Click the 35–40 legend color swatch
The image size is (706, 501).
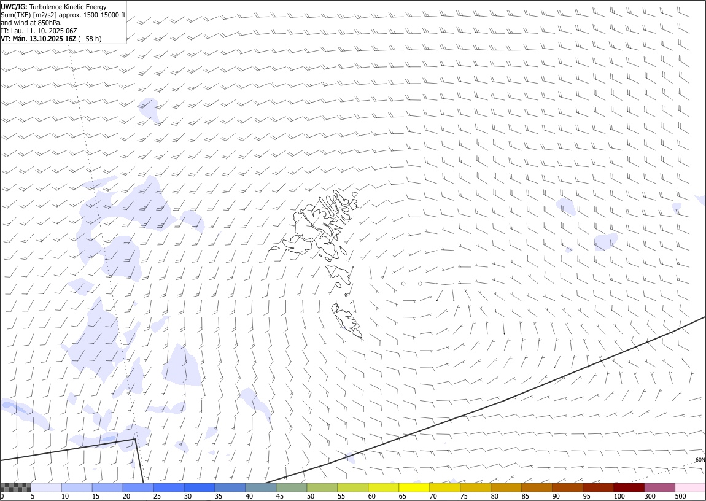pyautogui.click(x=231, y=487)
